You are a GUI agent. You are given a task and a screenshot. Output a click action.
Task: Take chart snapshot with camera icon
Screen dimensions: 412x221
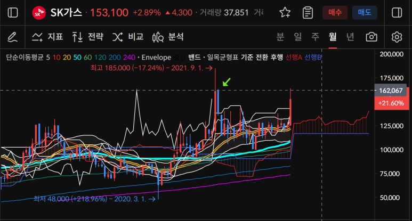click(x=371, y=37)
